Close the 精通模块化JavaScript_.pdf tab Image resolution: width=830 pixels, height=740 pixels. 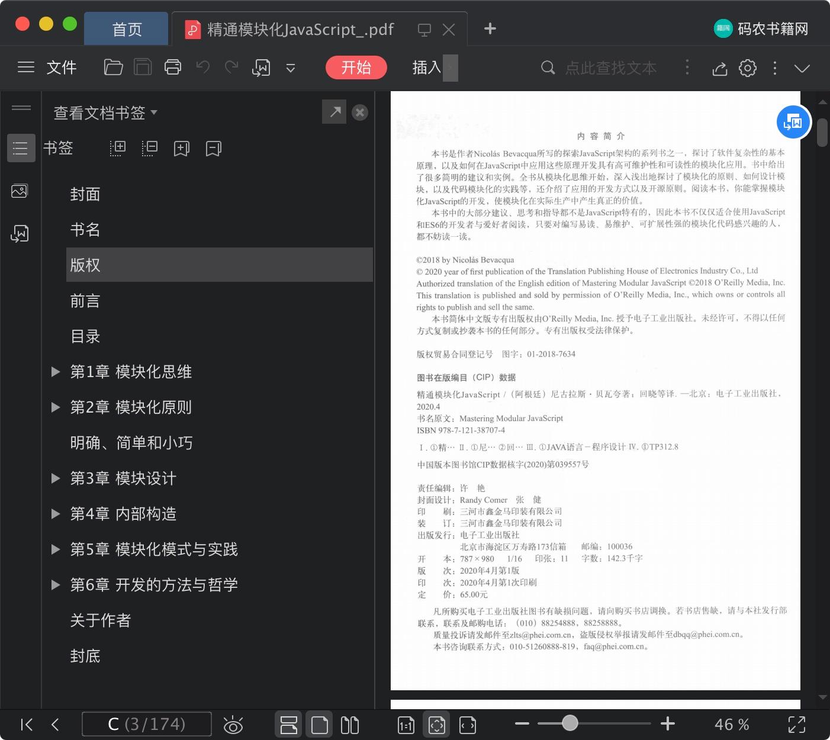click(449, 30)
